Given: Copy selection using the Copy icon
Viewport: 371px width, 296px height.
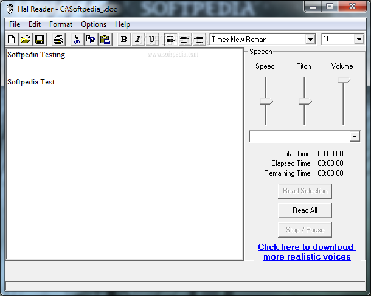Looking at the screenshot, I should [91, 40].
